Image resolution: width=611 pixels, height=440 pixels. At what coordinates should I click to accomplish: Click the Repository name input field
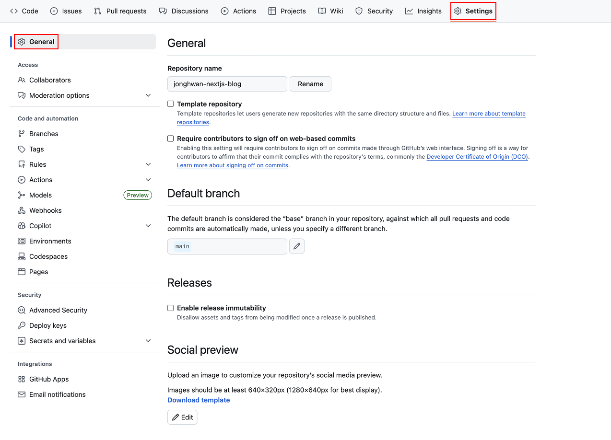[x=227, y=84]
